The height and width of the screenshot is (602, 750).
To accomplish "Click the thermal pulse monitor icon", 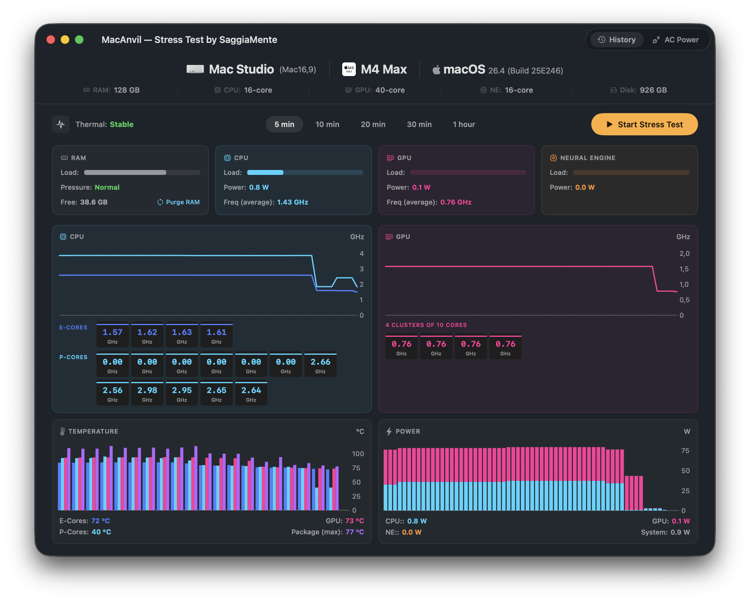I will pyautogui.click(x=61, y=124).
